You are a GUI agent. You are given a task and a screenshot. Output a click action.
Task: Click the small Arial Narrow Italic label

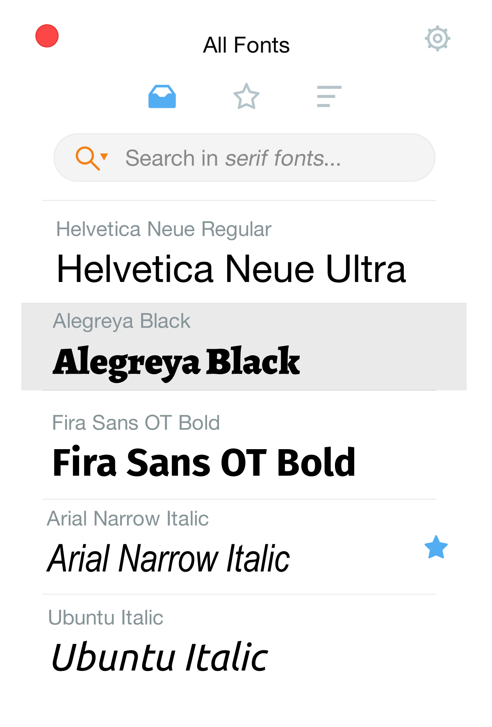128,518
